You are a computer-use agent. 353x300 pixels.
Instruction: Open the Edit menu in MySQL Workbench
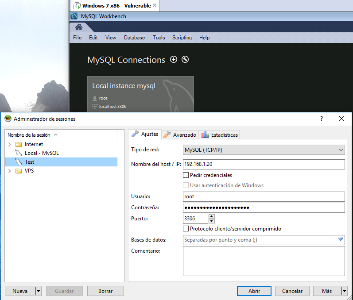coord(93,38)
